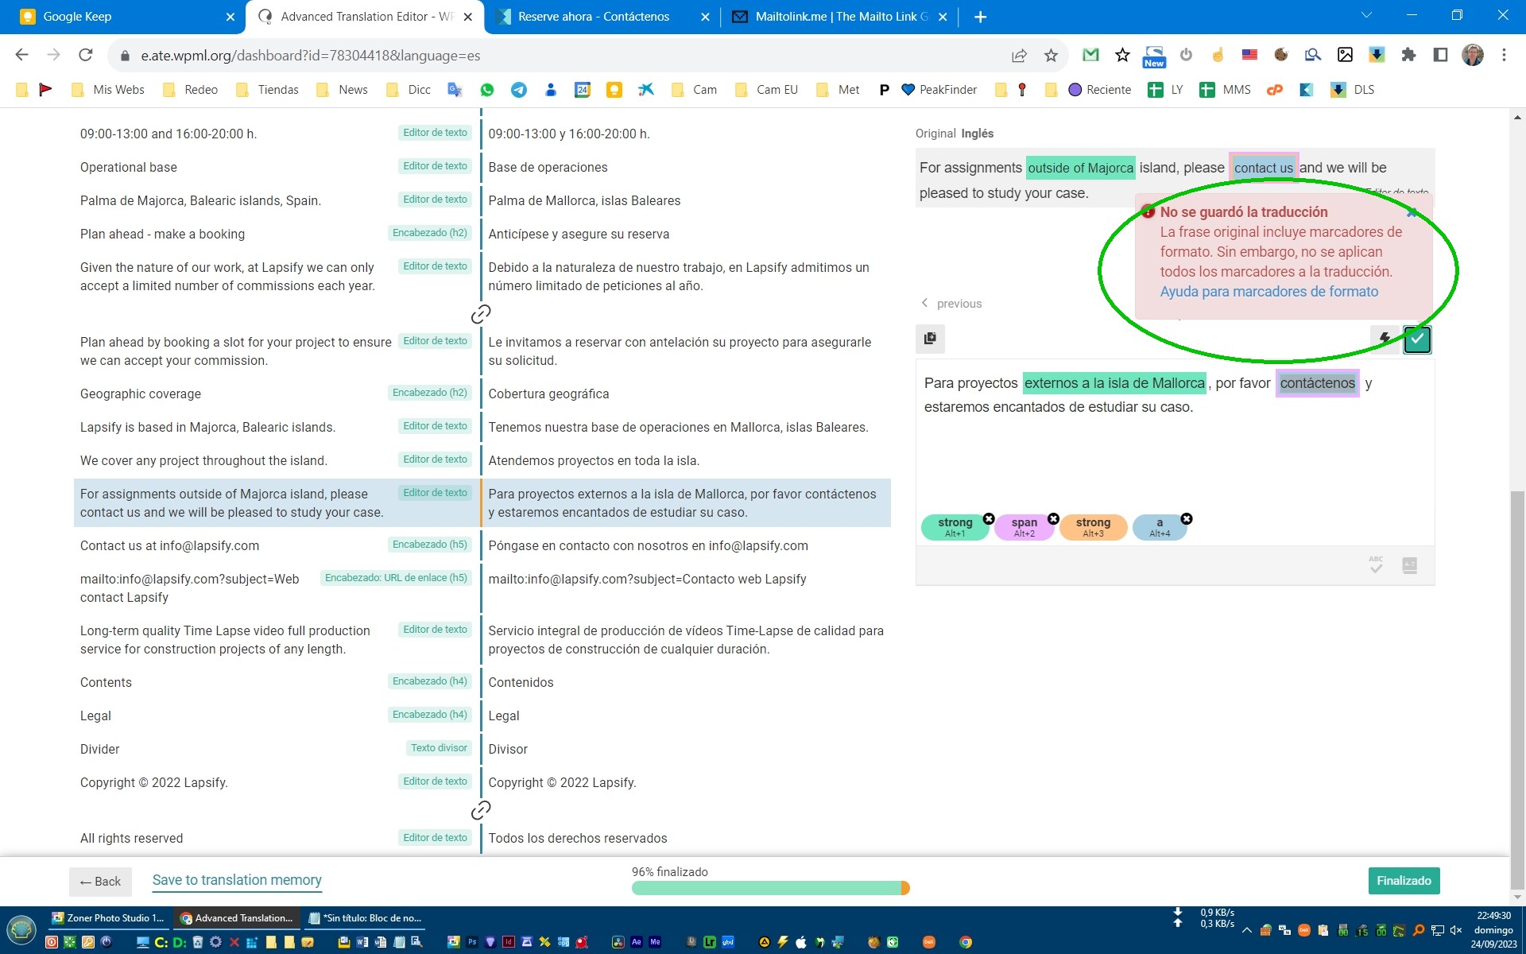Click the Windows Start orb
Image resolution: width=1526 pixels, height=954 pixels.
[x=21, y=929]
